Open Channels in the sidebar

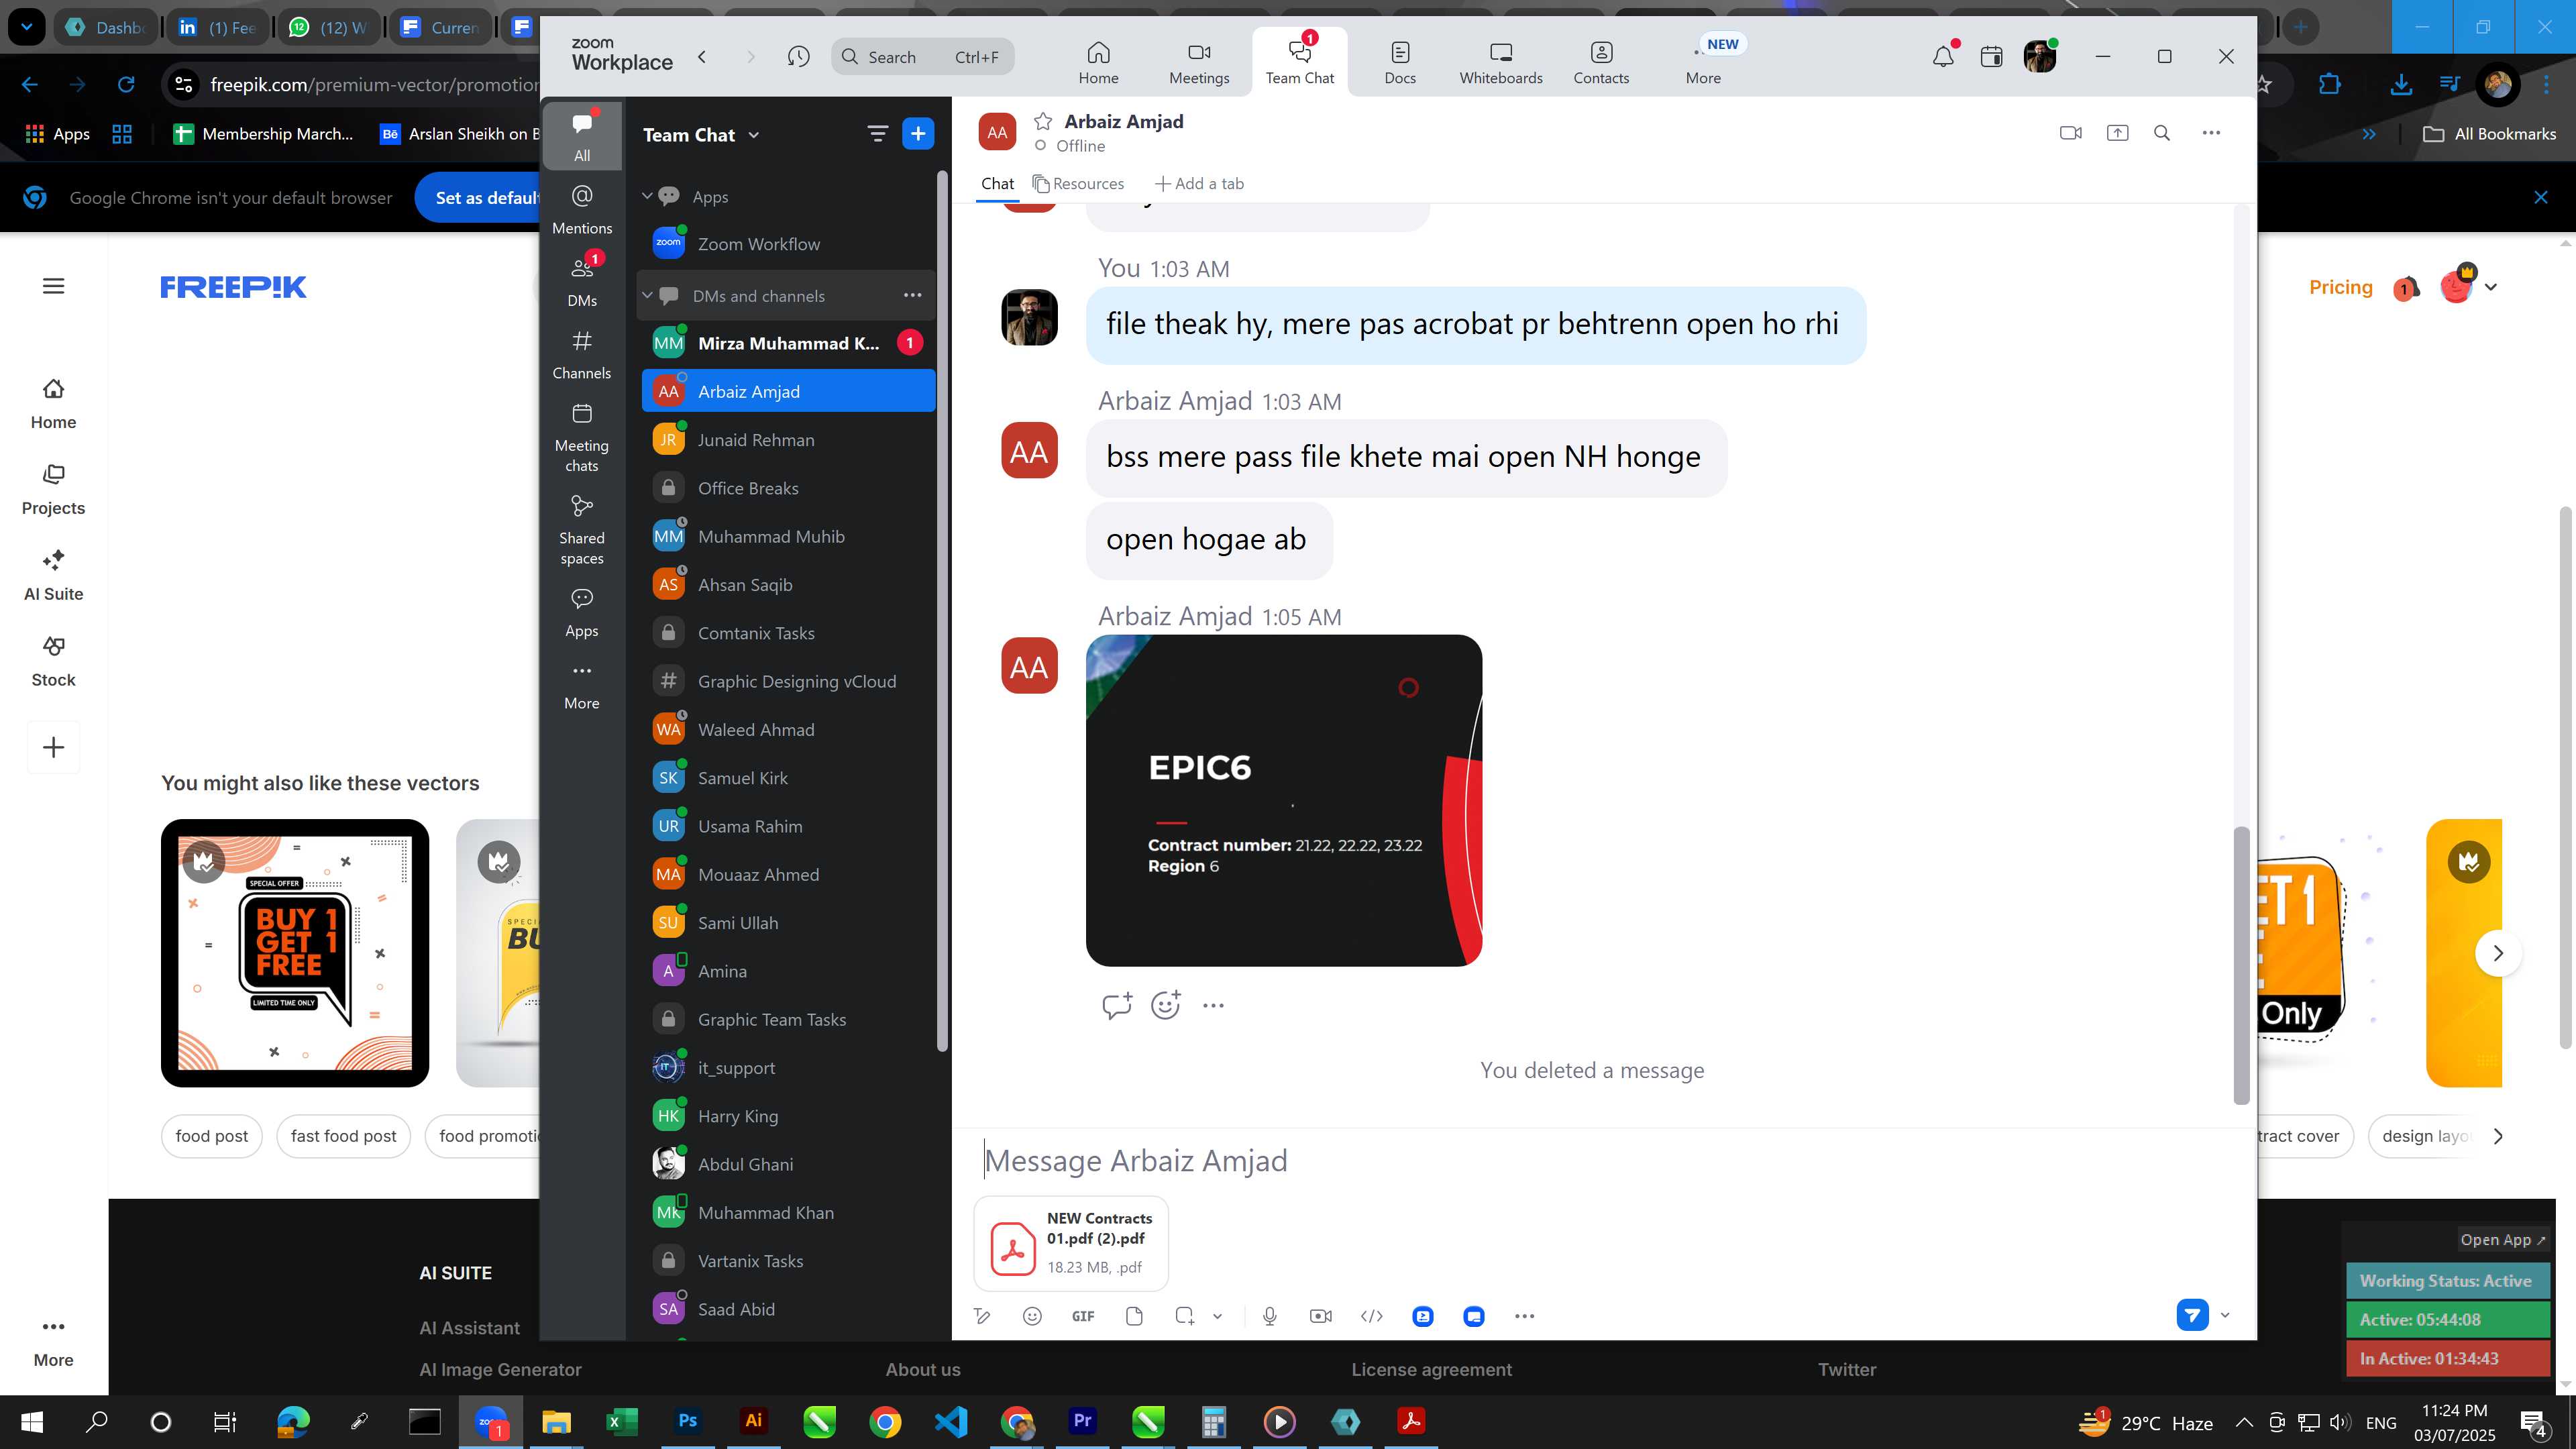click(582, 355)
